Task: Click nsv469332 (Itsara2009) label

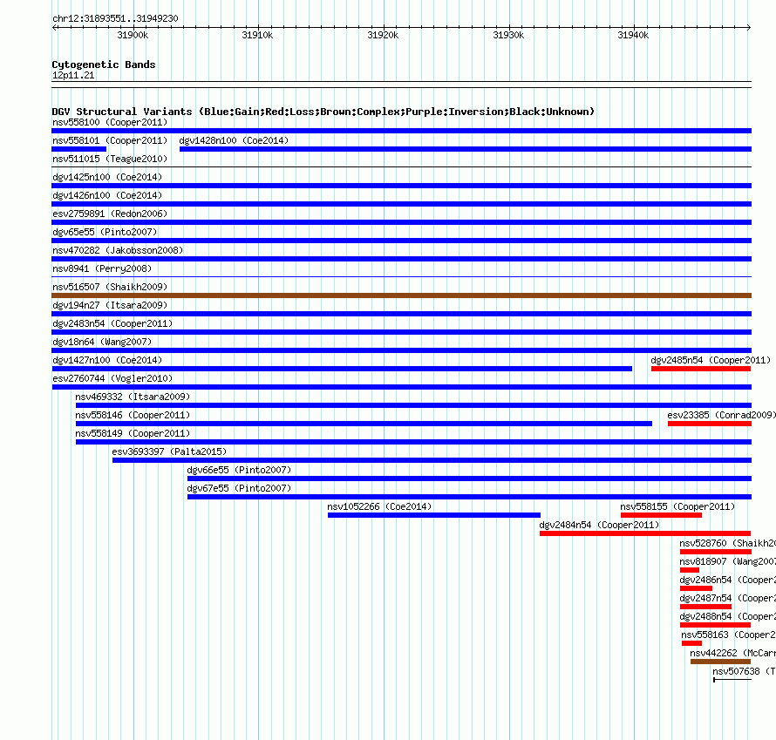Action: click(x=133, y=397)
